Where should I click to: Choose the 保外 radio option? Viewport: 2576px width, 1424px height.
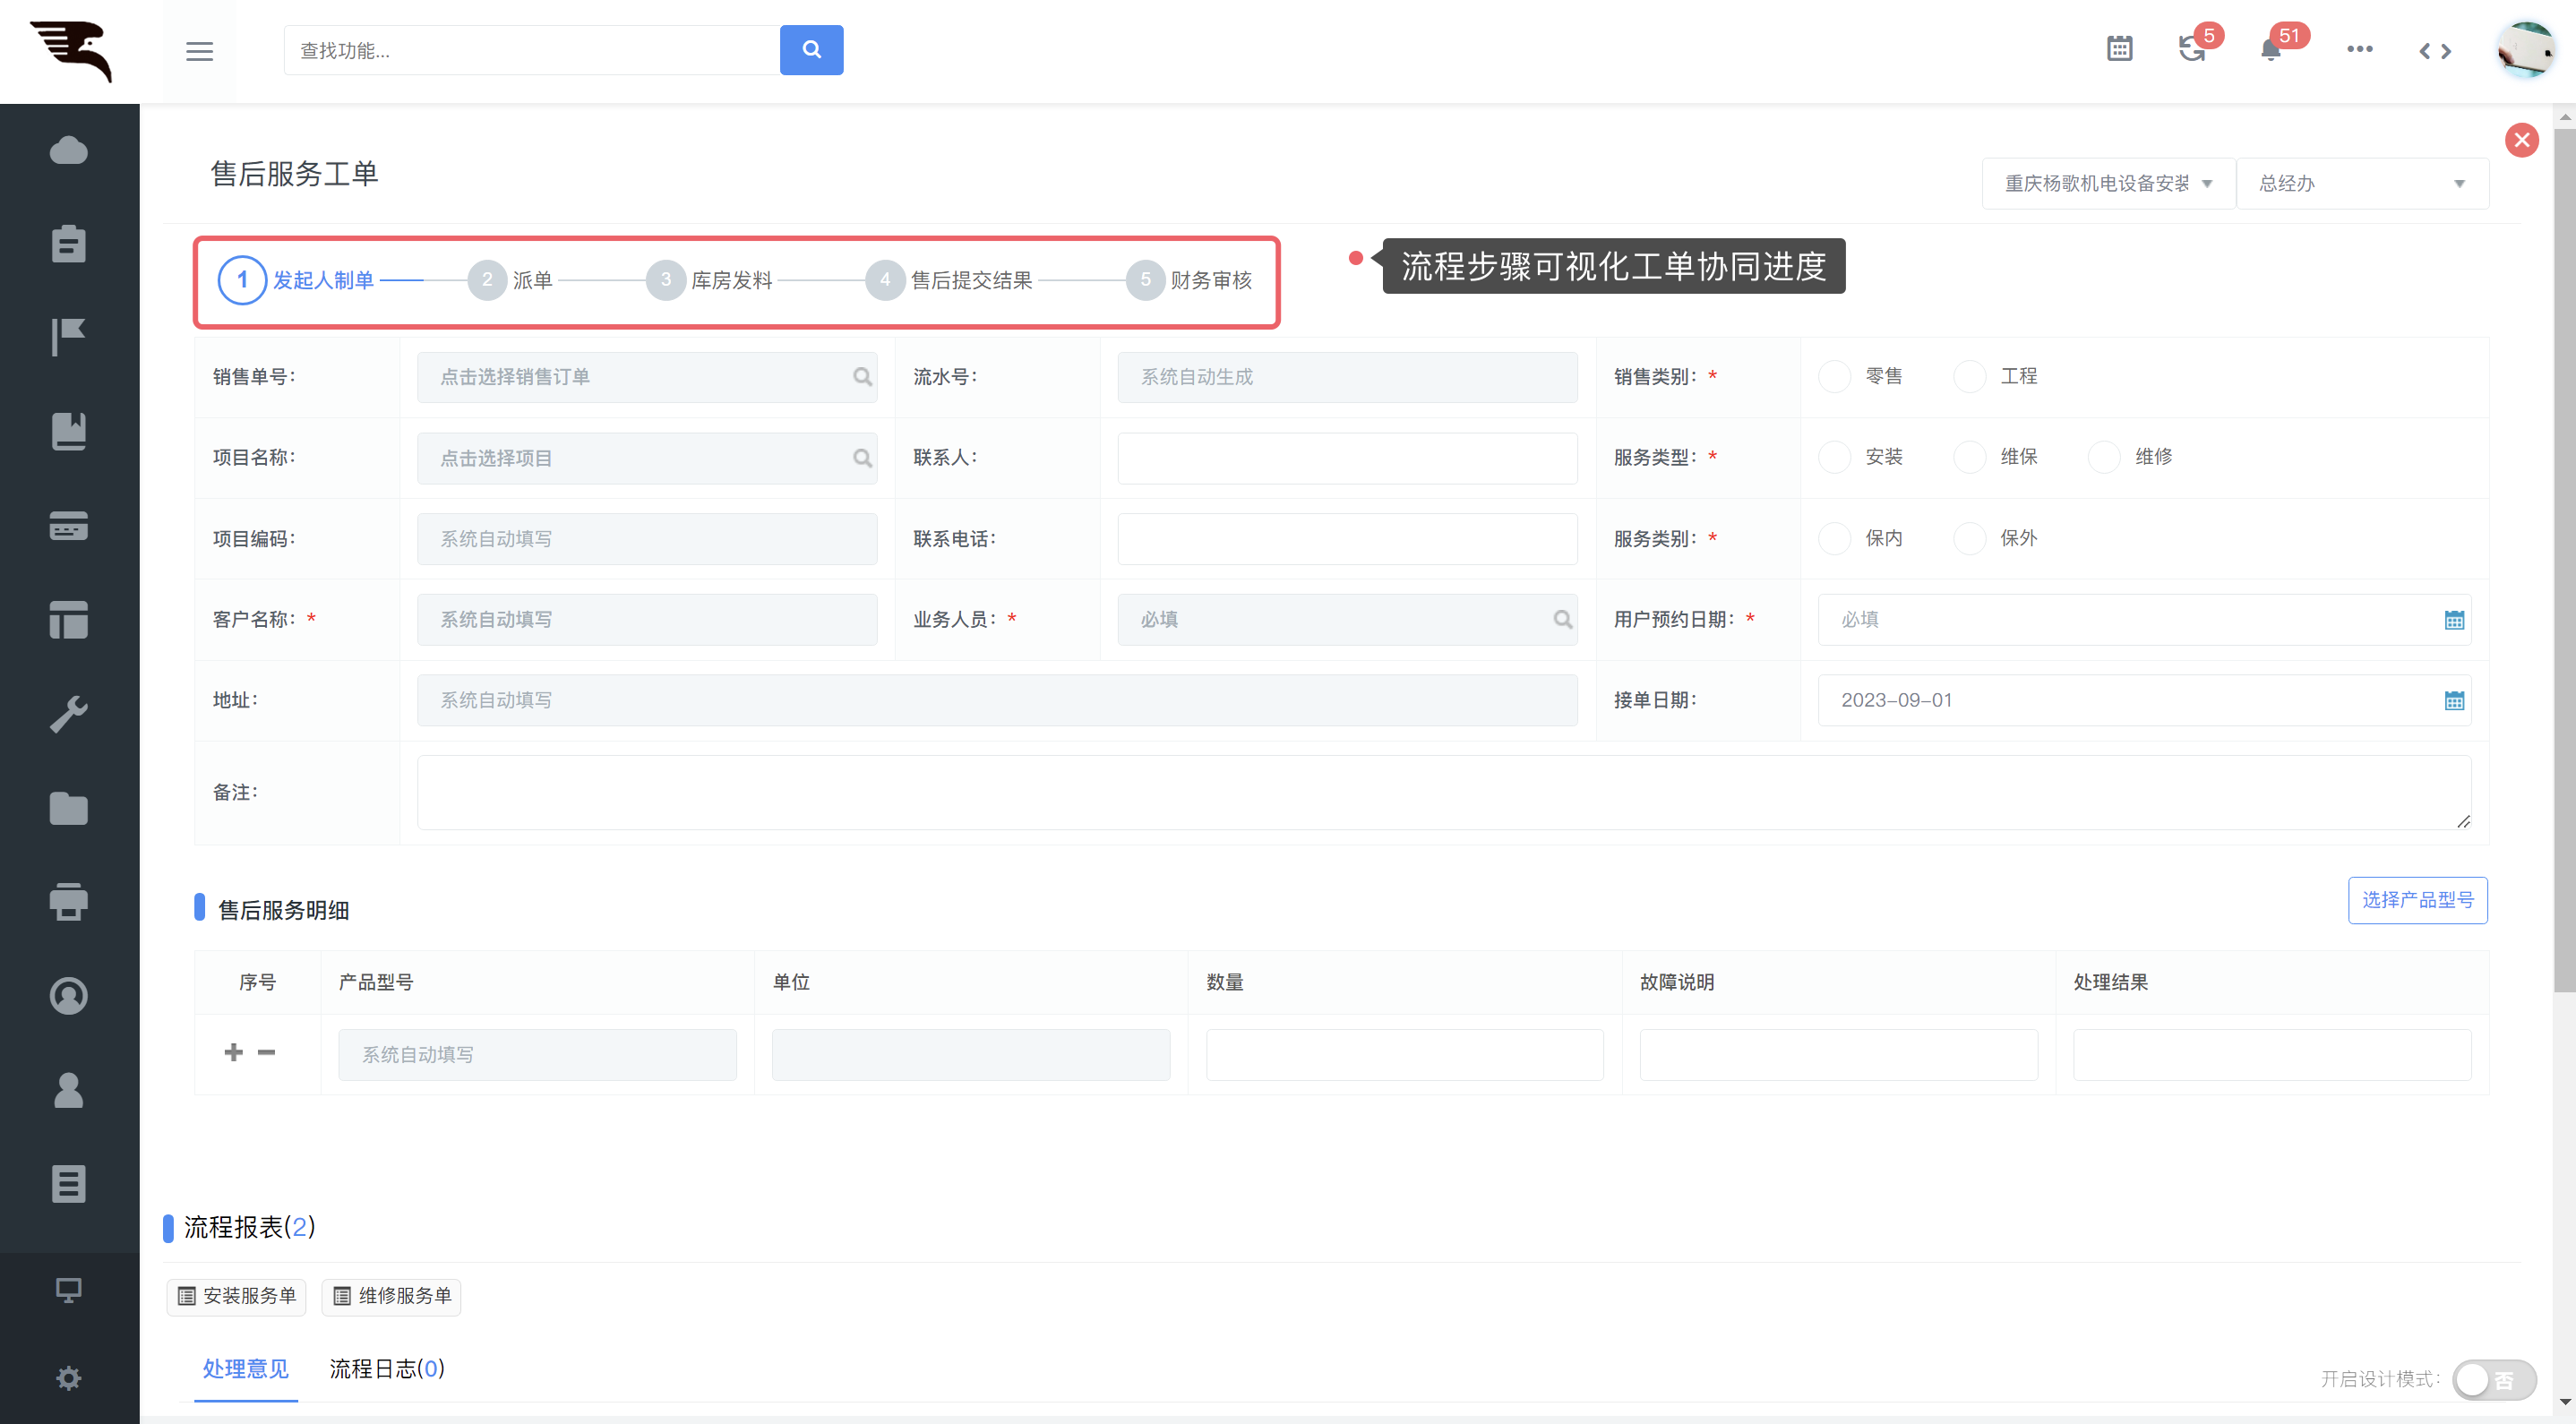pyautogui.click(x=1969, y=538)
